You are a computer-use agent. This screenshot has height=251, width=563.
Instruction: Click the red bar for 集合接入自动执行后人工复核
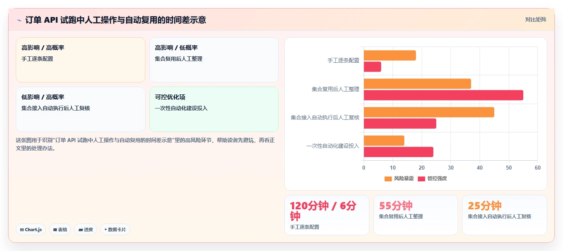point(400,123)
